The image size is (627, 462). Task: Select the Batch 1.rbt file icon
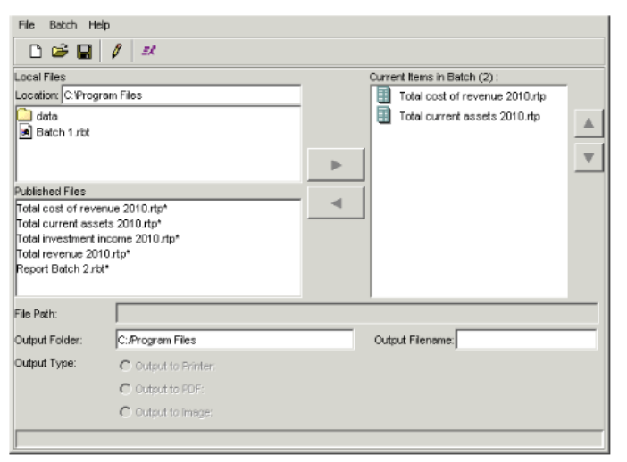pos(25,132)
